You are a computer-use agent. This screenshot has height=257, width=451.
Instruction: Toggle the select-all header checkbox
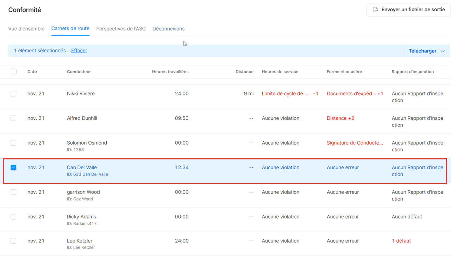point(13,72)
